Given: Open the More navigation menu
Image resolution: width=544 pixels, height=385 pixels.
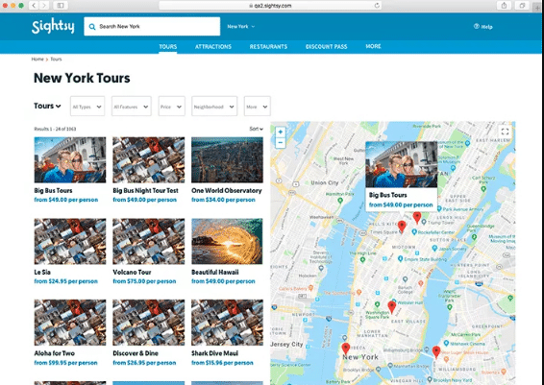Looking at the screenshot, I should tap(373, 46).
